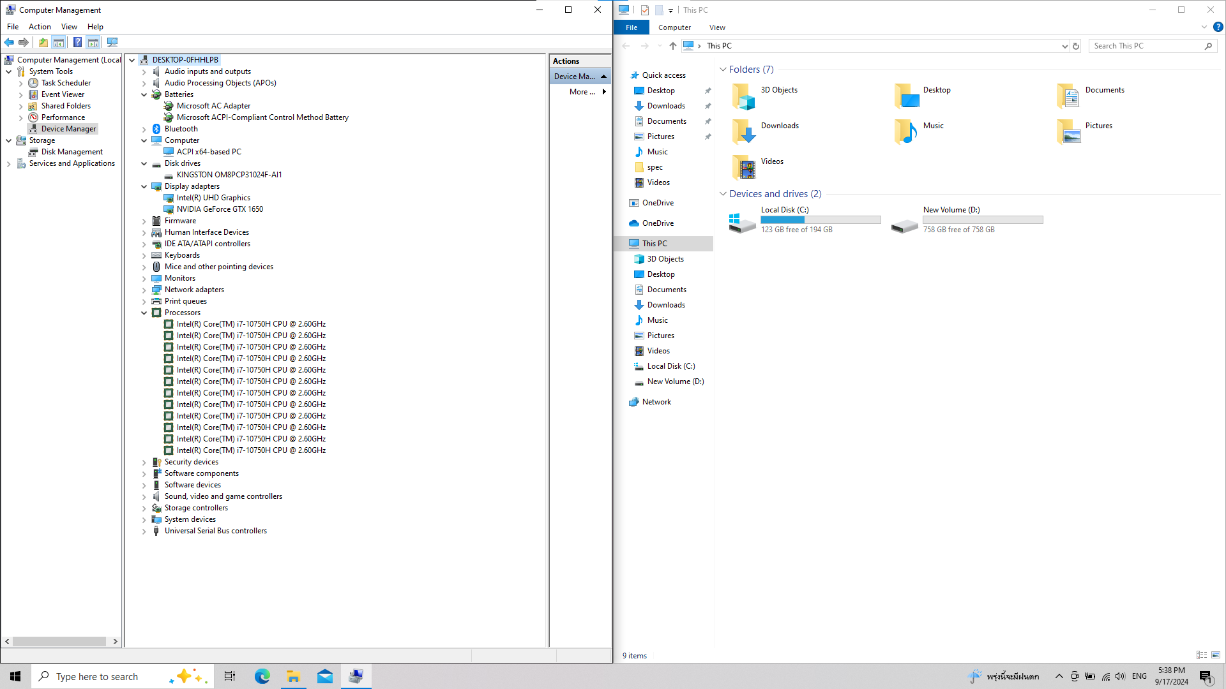This screenshot has height=689, width=1226.
Task: Open the Action menu
Action: click(40, 27)
